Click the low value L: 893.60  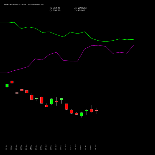tap(80, 11)
